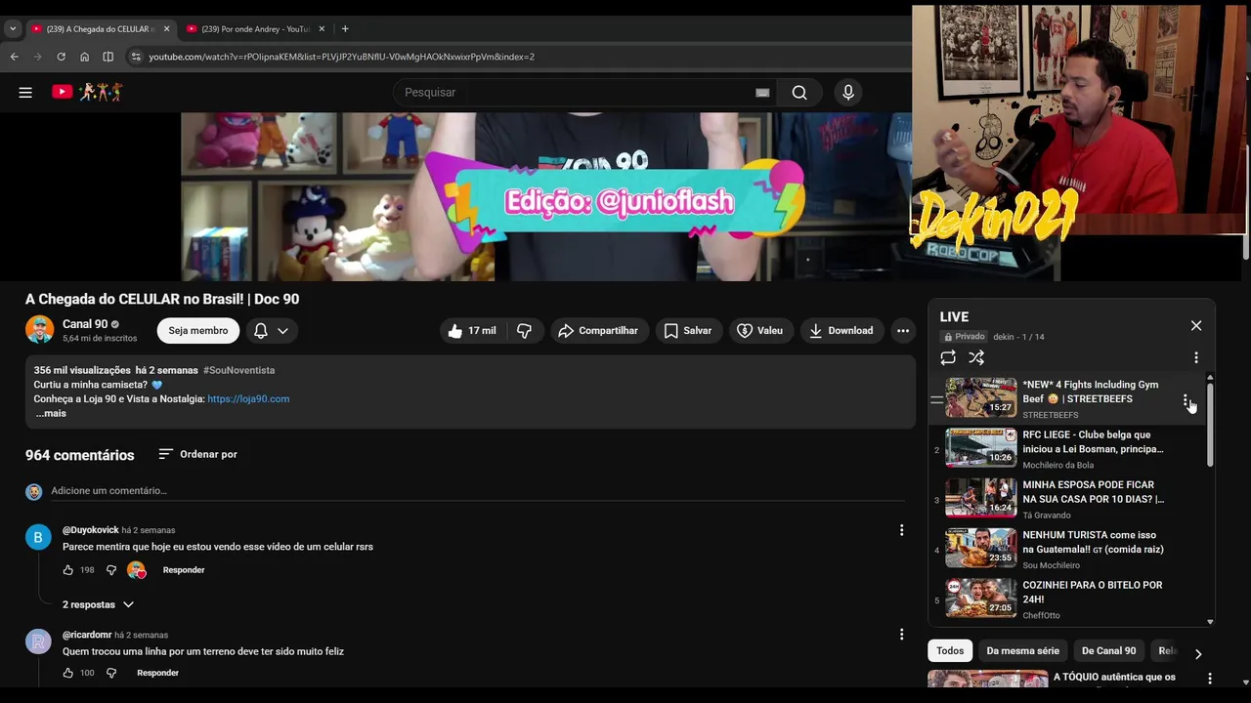This screenshot has width=1251, height=703.
Task: Open the Canal 90 channel name link
Action: (85, 324)
